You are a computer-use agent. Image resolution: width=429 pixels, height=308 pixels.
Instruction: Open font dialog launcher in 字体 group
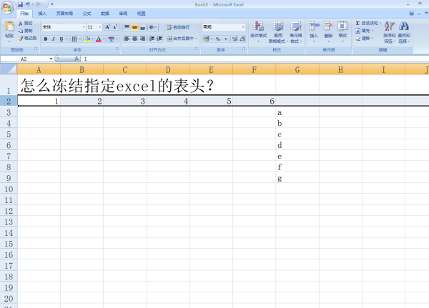pos(117,49)
